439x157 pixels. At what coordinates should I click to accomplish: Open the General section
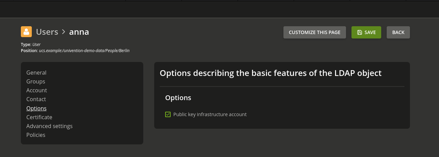point(36,73)
